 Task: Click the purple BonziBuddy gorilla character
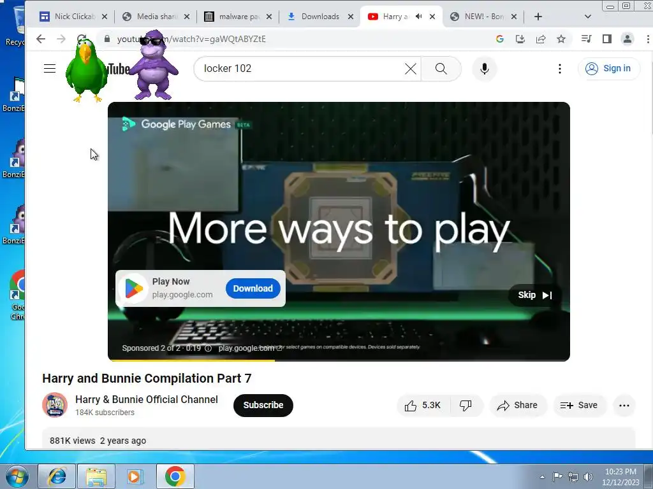click(x=154, y=65)
